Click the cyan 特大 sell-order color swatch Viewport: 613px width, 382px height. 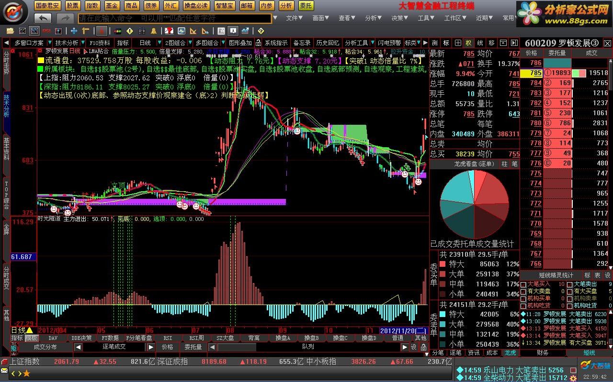pos(443,314)
